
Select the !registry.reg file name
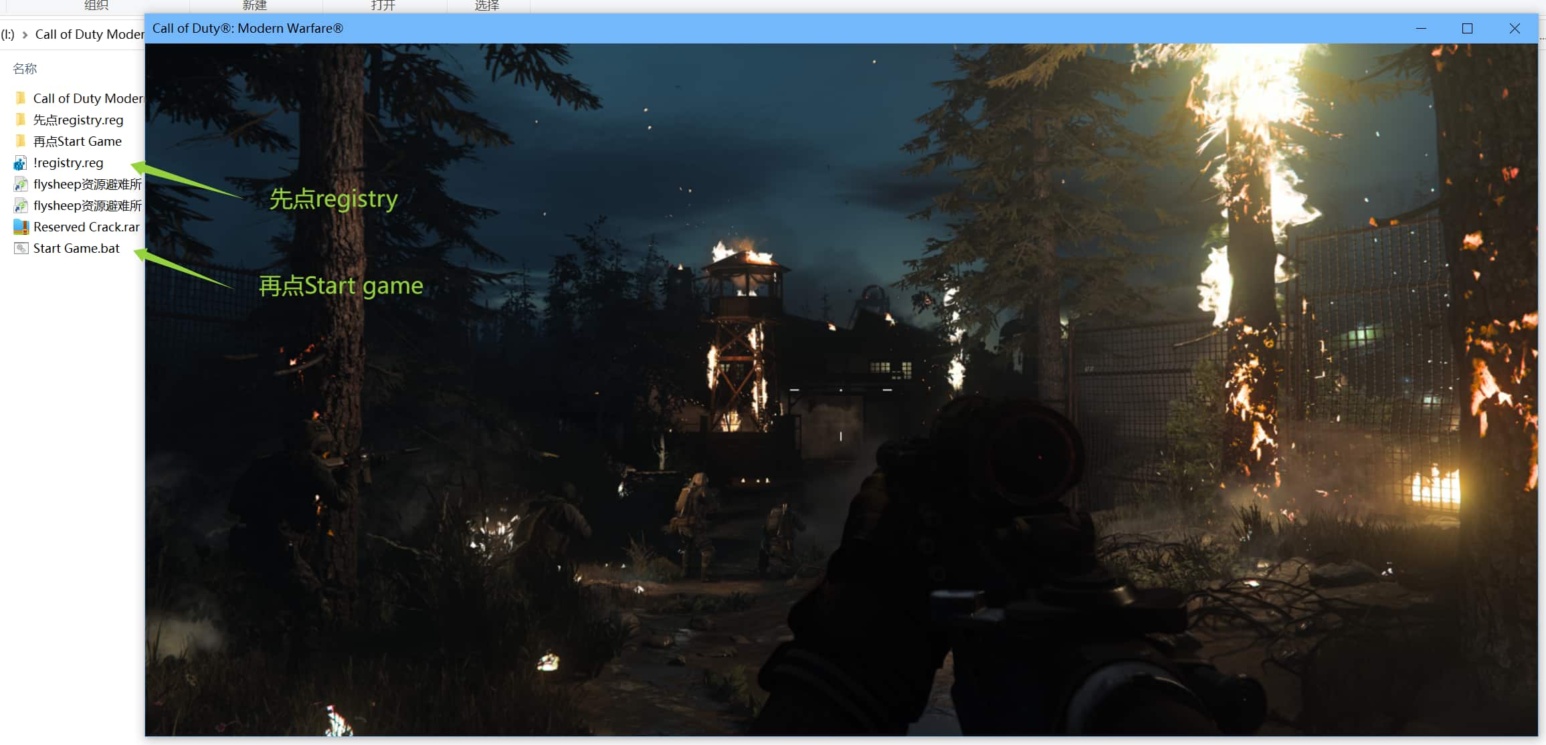pos(68,163)
